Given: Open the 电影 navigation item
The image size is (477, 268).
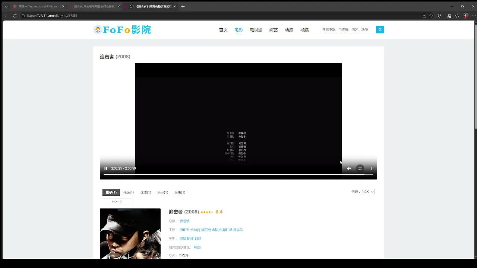Looking at the screenshot, I should [x=238, y=30].
